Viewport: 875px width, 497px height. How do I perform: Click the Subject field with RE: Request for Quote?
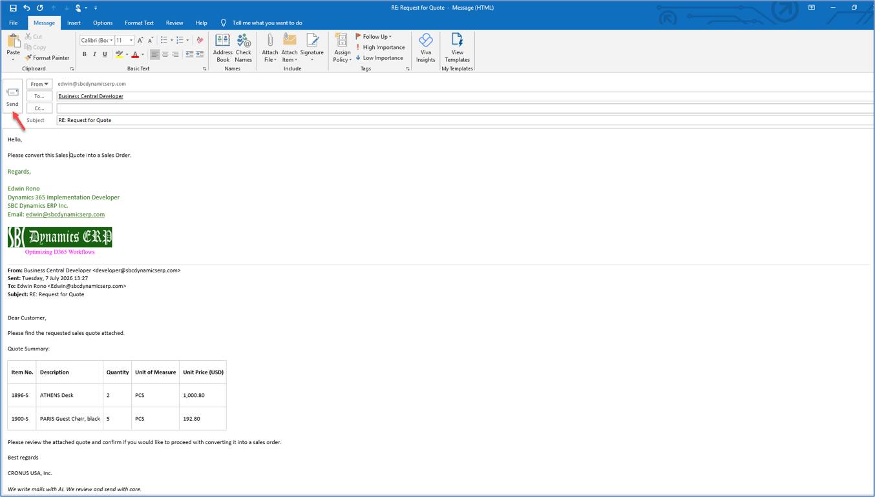[465, 120]
